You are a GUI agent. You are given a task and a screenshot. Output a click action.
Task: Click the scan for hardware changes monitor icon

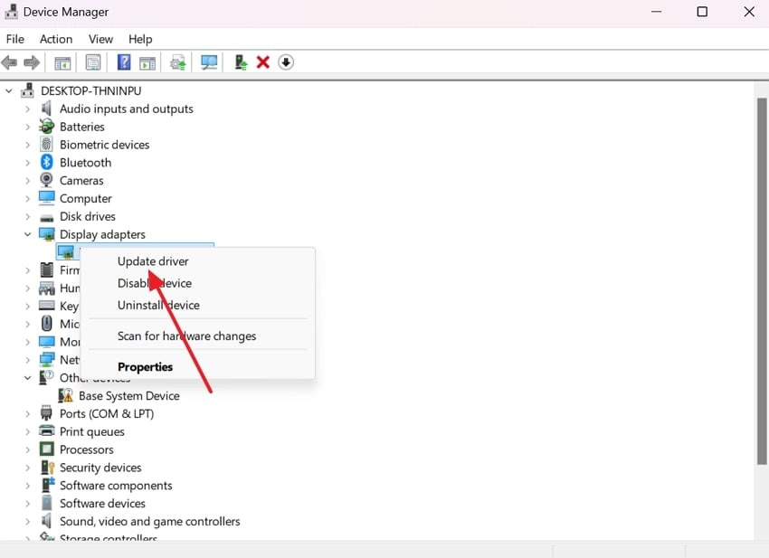(x=209, y=62)
